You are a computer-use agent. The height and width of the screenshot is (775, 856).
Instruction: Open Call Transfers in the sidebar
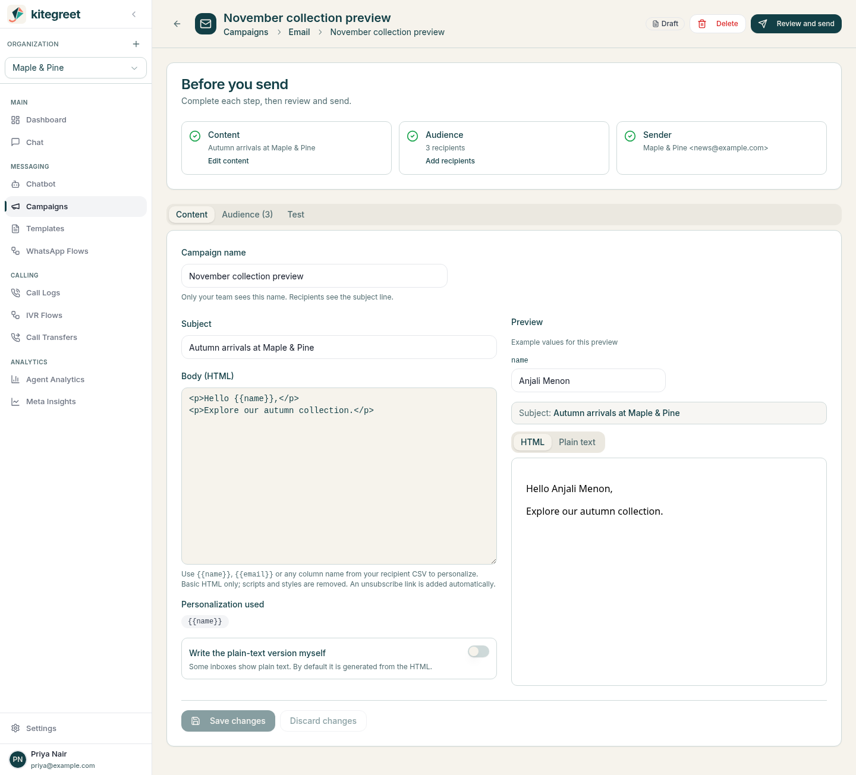(x=75, y=338)
